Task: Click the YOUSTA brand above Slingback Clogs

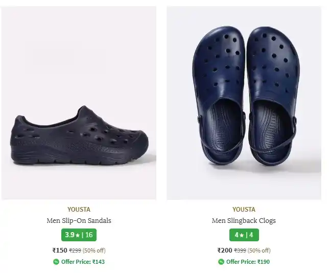Action: pyautogui.click(x=244, y=209)
